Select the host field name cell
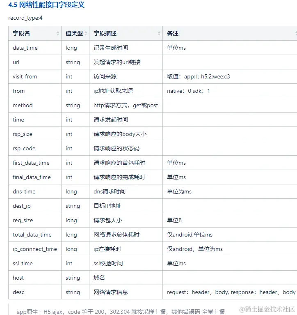Screen dimensions: 297x315 tap(35, 278)
